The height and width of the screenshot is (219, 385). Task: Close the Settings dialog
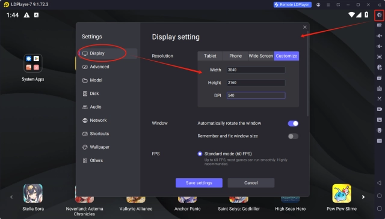[x=305, y=27]
